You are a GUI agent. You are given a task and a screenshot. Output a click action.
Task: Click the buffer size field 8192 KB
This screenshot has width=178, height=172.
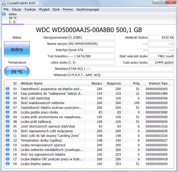(x=161, y=37)
